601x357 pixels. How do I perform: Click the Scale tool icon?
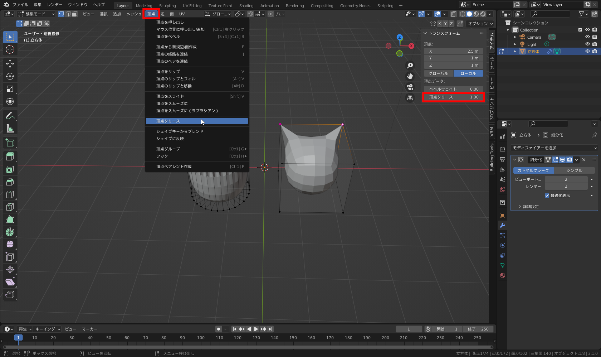(x=10, y=89)
